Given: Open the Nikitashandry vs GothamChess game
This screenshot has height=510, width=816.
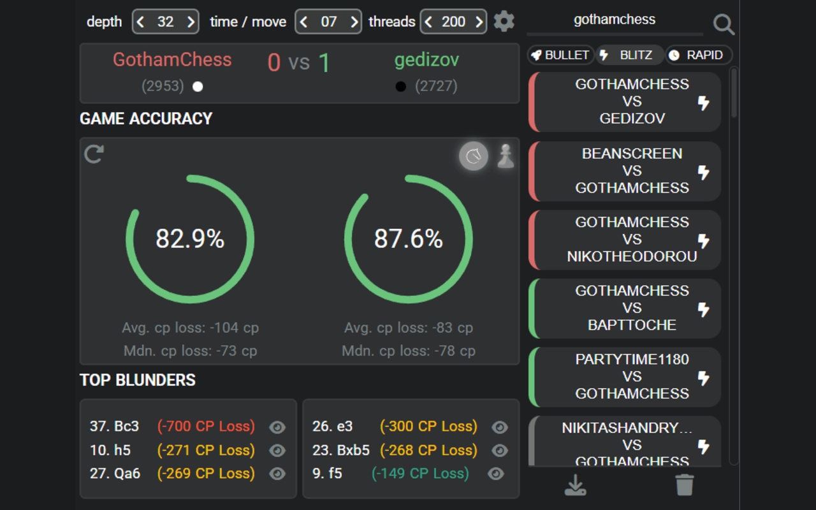Looking at the screenshot, I should (625, 441).
